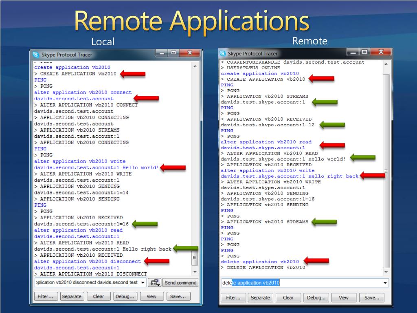Save the Local tracer log

(x=178, y=296)
